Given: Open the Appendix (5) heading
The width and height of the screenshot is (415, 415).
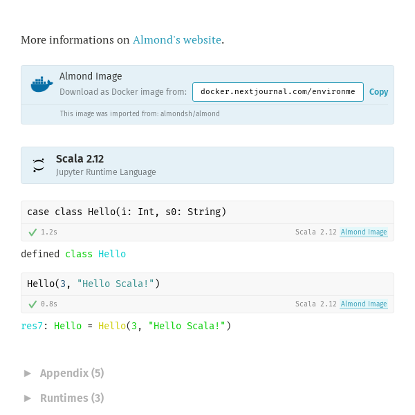Looking at the screenshot, I should point(72,373).
